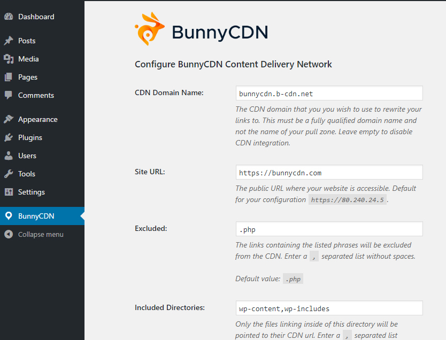Click the Pages stacked-sheets icon
Viewport: 446px width, 340px height.
pyautogui.click(x=9, y=77)
